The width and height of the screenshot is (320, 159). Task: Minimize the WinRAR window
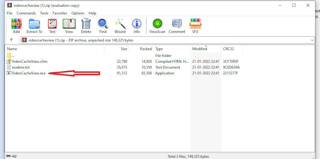280,5
